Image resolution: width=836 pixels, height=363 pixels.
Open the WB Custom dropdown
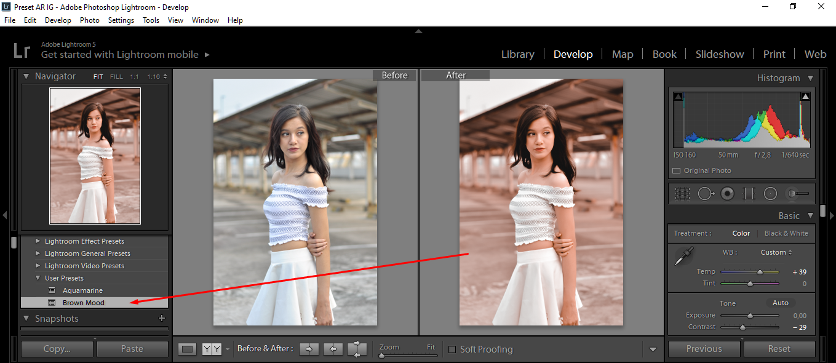coord(776,252)
